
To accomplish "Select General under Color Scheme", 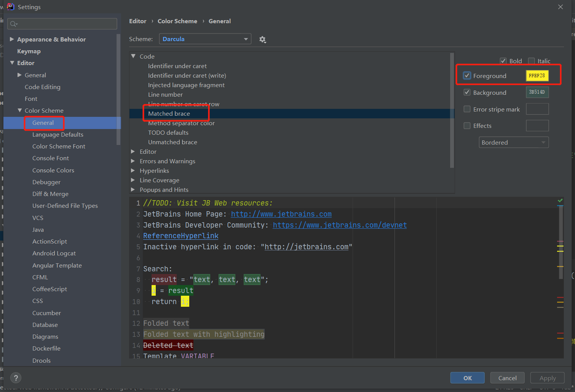I will [43, 123].
